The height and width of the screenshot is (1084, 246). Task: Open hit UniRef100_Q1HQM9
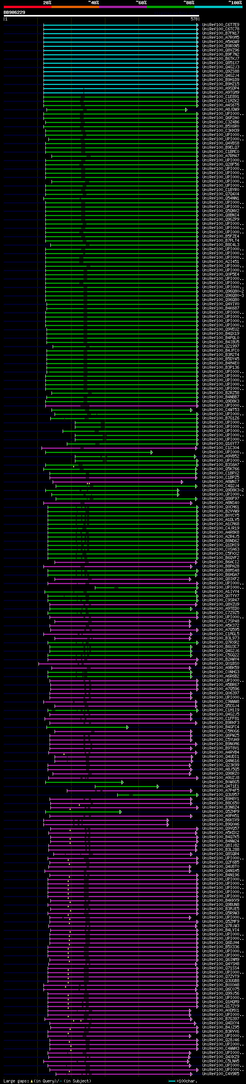[x=221, y=1002]
